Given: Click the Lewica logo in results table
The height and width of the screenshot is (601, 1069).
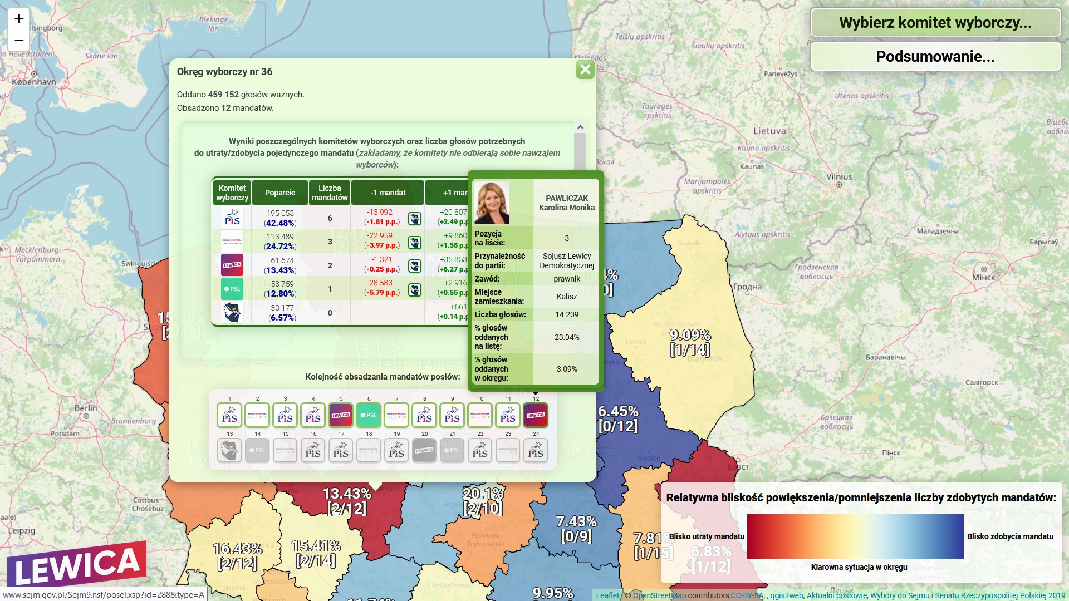Looking at the screenshot, I should click(x=232, y=265).
